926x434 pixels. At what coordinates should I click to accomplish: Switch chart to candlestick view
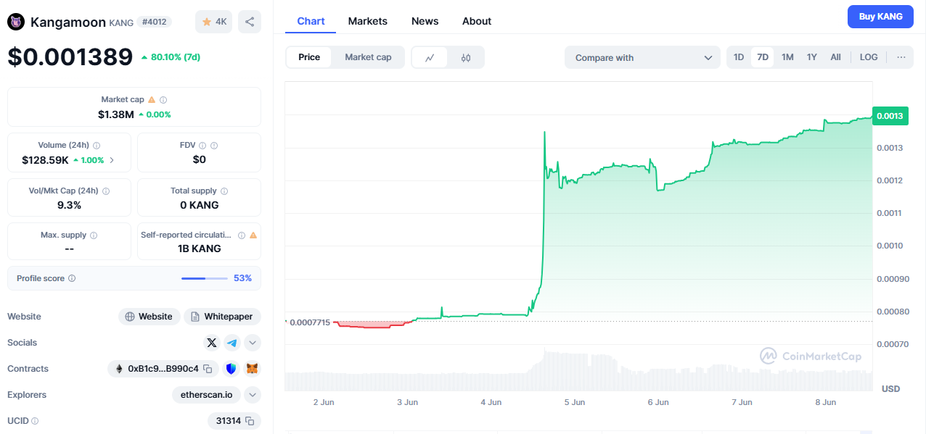(x=466, y=57)
